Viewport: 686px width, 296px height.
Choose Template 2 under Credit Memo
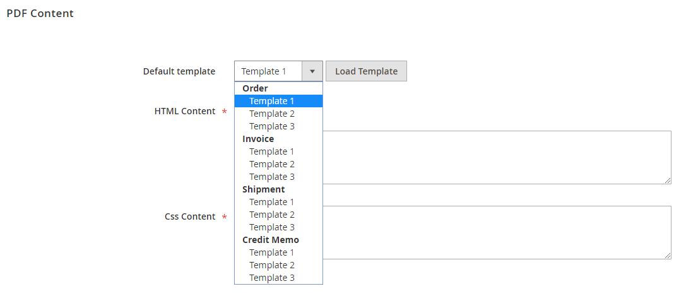click(x=279, y=266)
